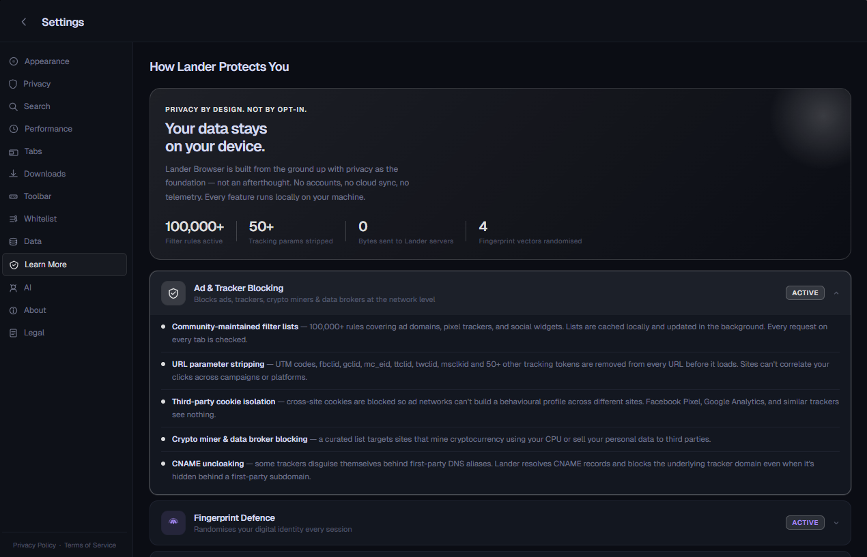This screenshot has height=557, width=867.
Task: Click the Search magnifier icon in the sidebar
Action: click(13, 106)
